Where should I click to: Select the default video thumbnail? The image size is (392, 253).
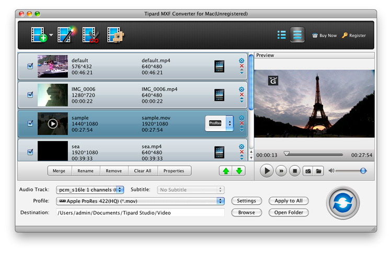[53, 66]
